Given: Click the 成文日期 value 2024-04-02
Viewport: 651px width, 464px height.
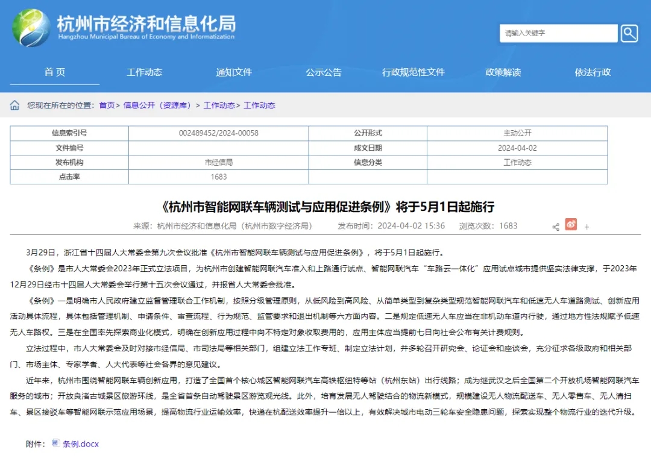Looking at the screenshot, I should (x=517, y=148).
